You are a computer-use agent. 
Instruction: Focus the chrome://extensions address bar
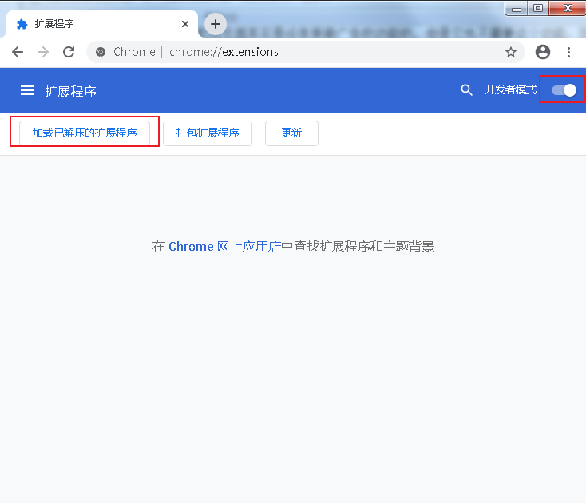click(306, 52)
